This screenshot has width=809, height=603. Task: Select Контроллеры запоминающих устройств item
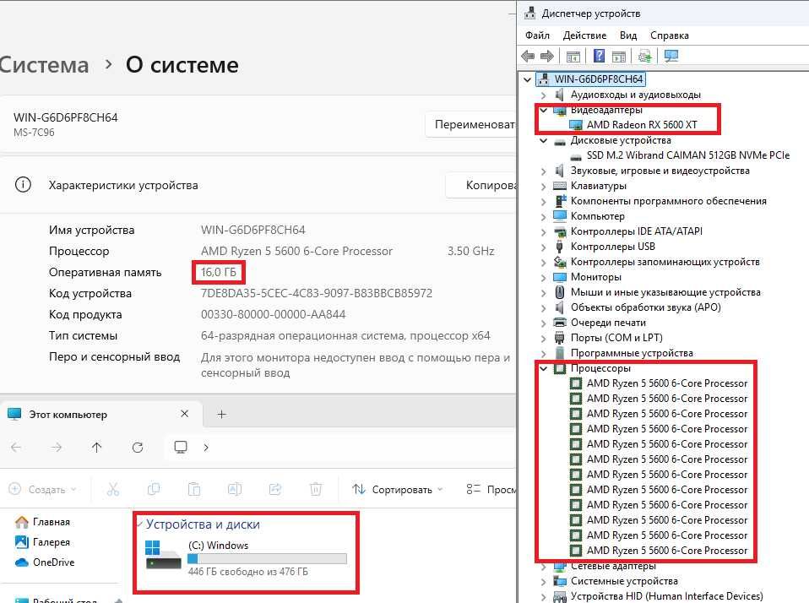665,262
